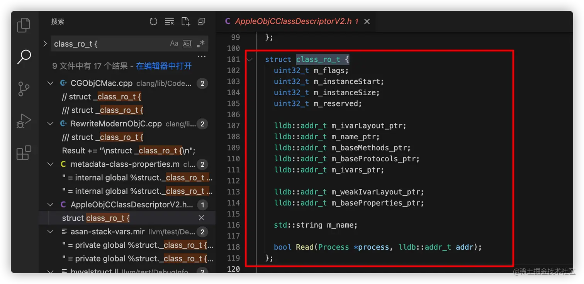Collapse AppleObjCClassDescriptorV2.h results group

click(x=51, y=205)
